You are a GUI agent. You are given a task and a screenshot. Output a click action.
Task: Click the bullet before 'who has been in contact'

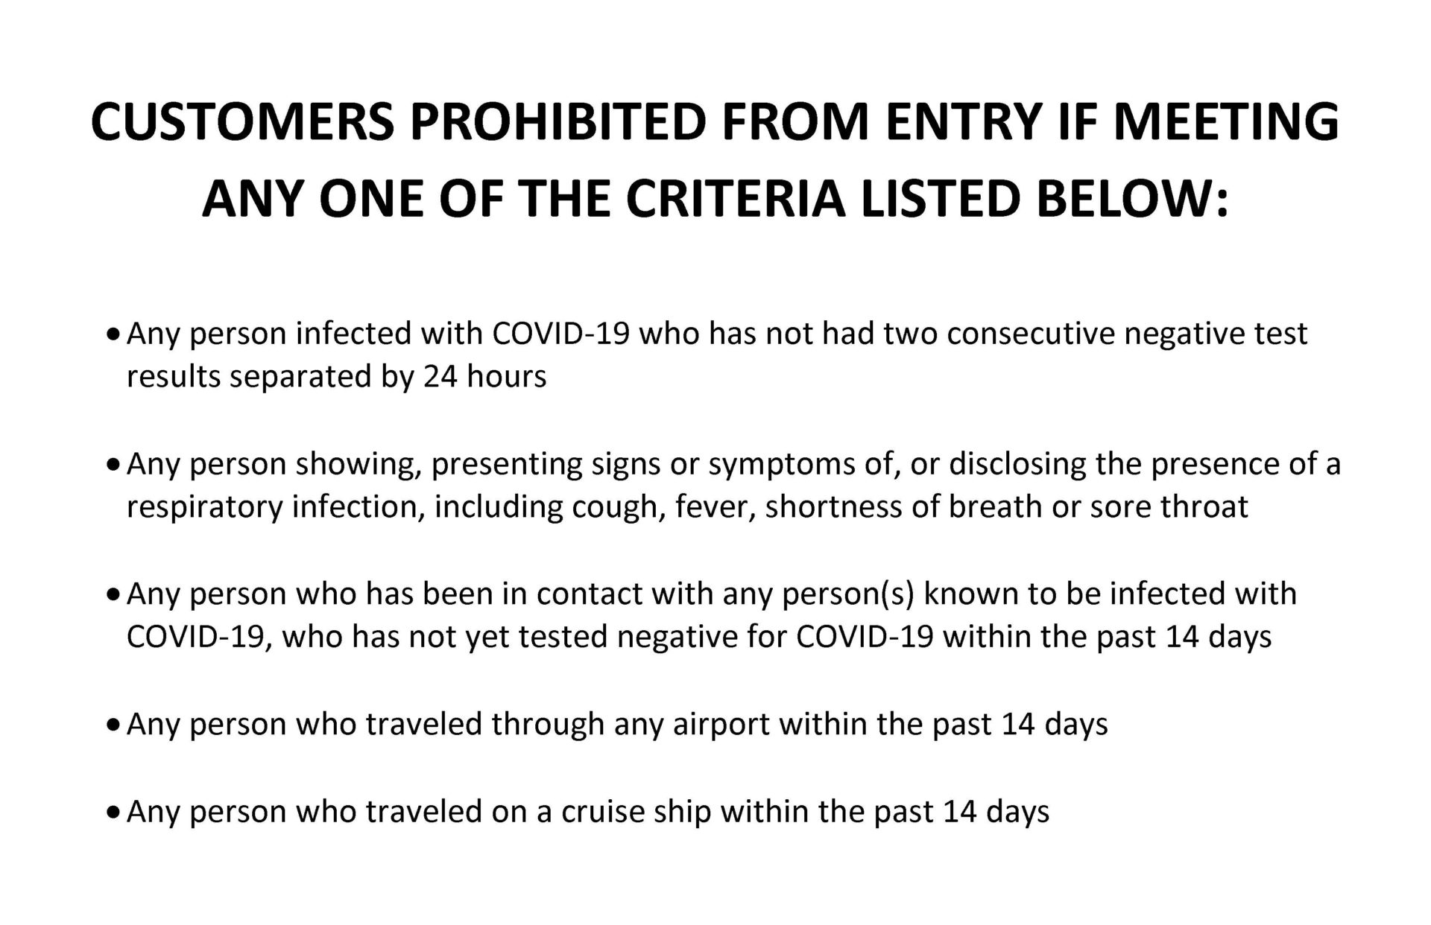pos(113,595)
